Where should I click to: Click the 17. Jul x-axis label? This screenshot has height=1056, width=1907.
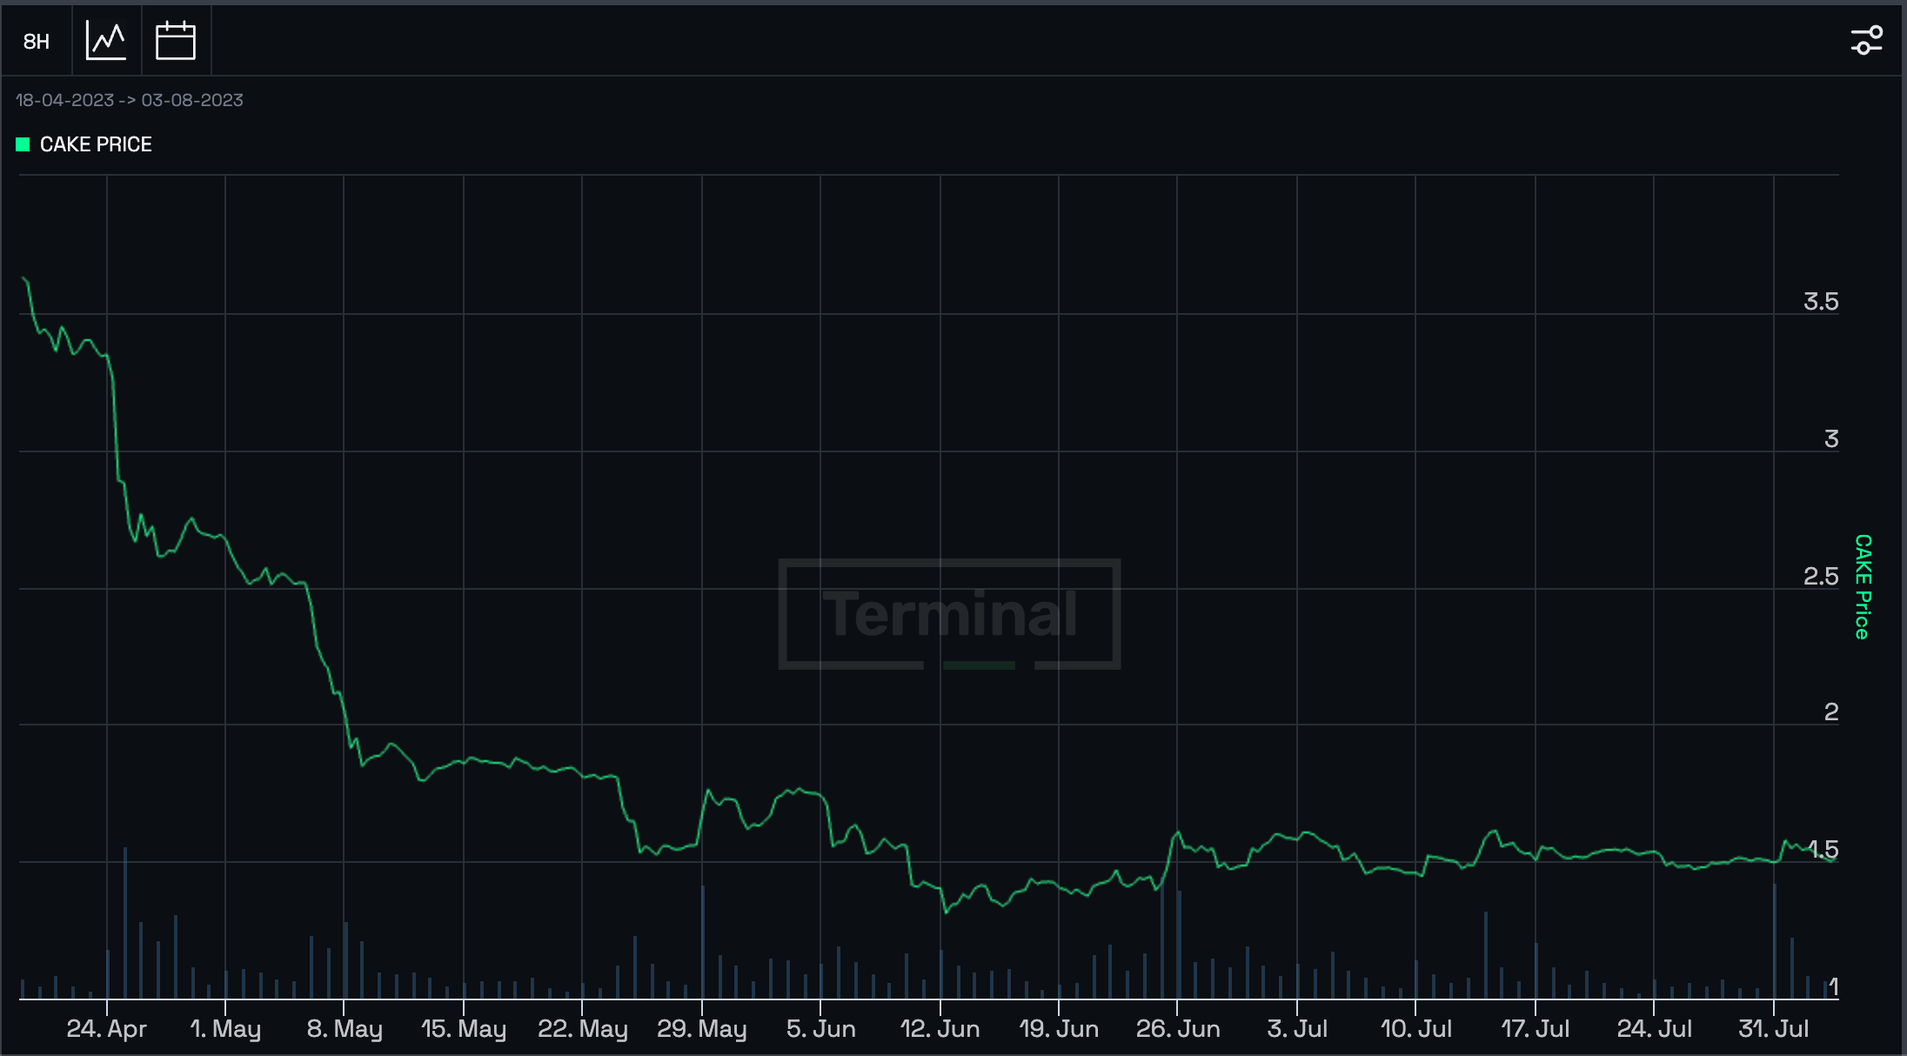(1536, 1029)
